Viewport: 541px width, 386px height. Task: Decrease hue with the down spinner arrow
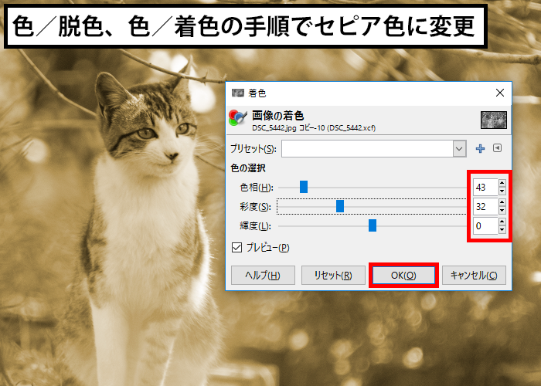point(502,191)
